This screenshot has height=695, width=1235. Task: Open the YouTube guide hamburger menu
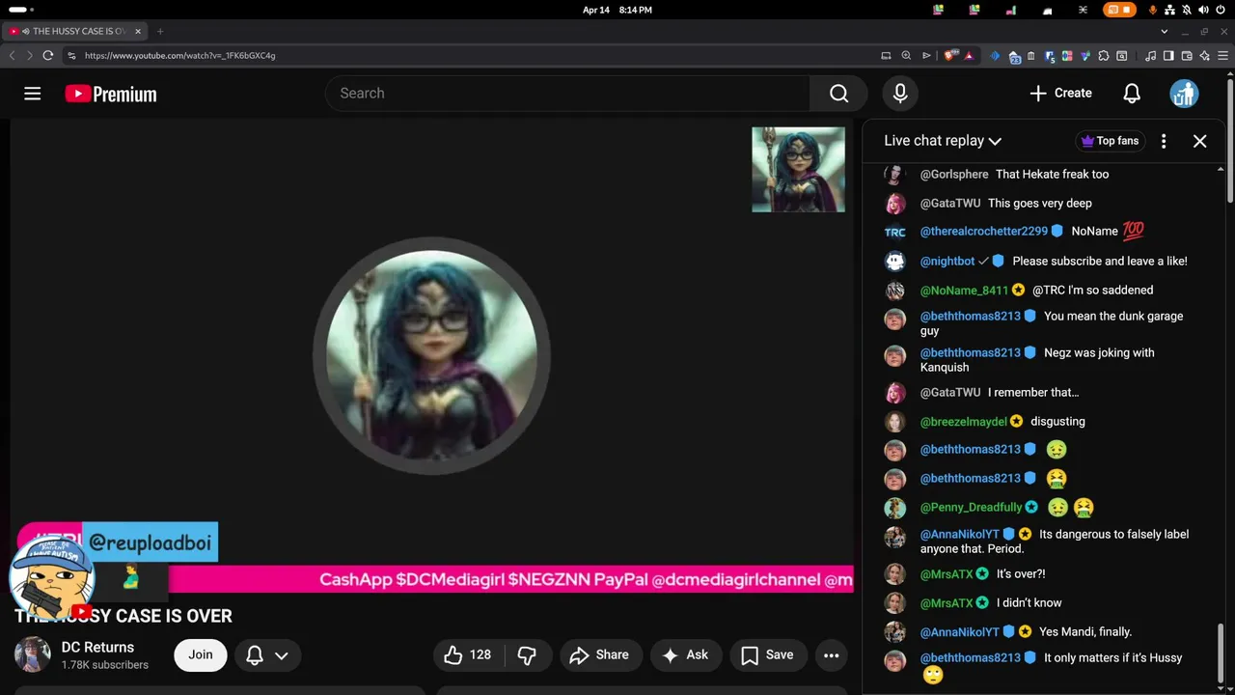(32, 94)
